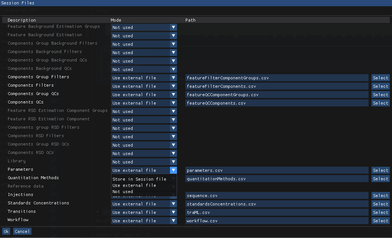Click the Path column header
Viewport: 392px width, 238px height.
click(x=191, y=20)
